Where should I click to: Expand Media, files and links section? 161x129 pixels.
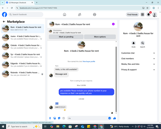[138, 64]
